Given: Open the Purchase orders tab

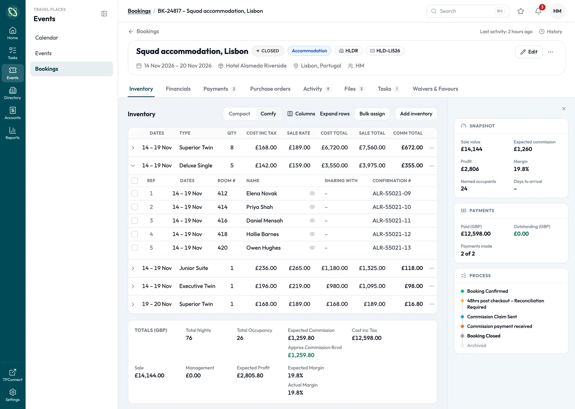Looking at the screenshot, I should tap(270, 89).
